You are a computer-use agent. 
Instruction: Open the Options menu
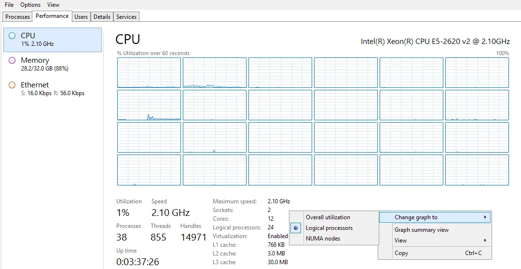point(30,5)
